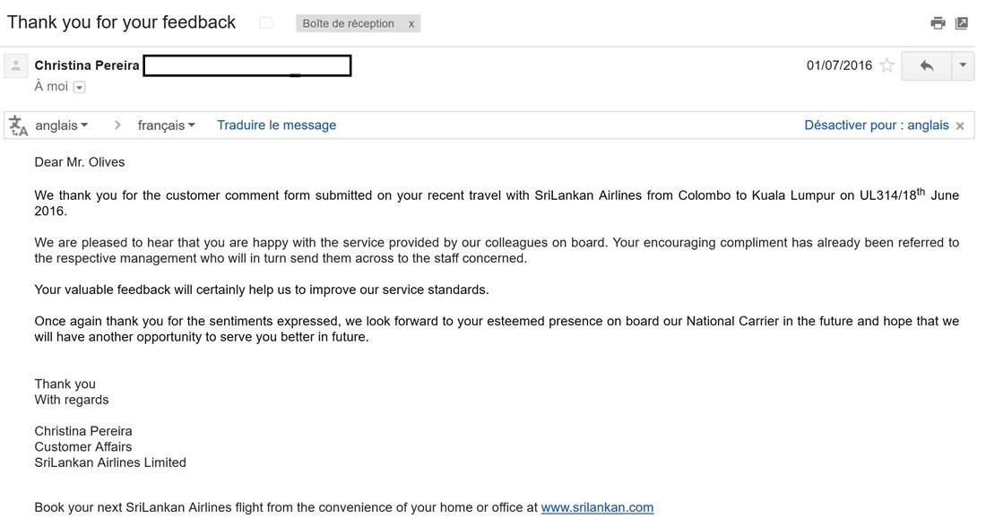Viewport: 986px width, 527px height.
Task: Dismiss the translation bar with the x
Action: coord(960,126)
